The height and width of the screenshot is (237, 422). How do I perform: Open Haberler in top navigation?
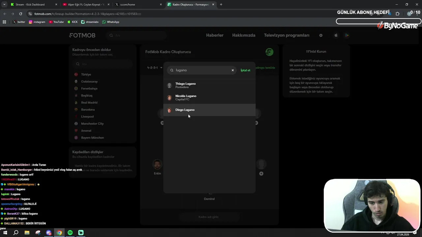click(x=215, y=35)
